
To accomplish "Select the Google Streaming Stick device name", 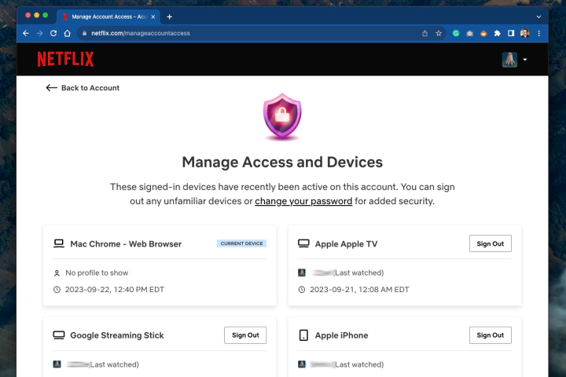I will [117, 335].
